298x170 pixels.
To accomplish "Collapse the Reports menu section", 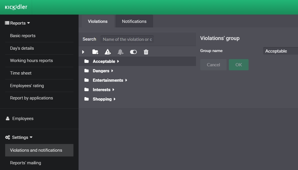I will [18, 23].
